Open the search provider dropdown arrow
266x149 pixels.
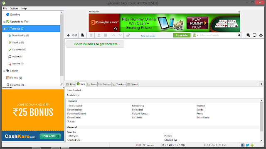pos(198,35)
